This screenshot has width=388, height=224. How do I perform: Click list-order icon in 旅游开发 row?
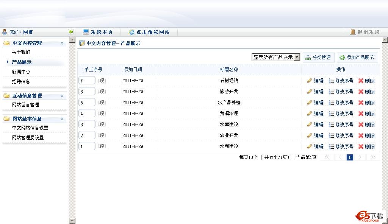tap(331, 92)
